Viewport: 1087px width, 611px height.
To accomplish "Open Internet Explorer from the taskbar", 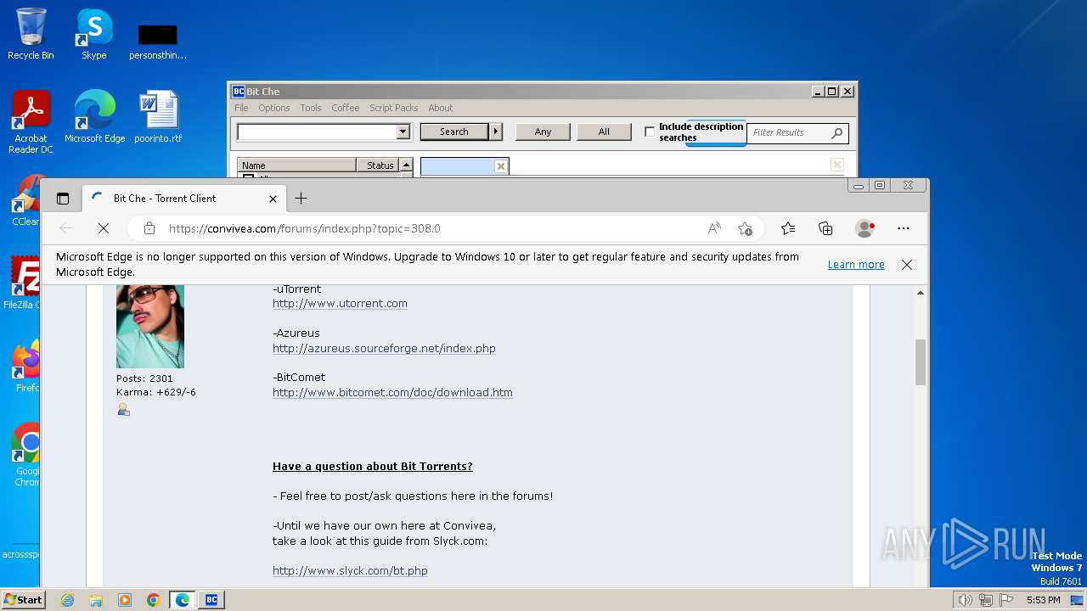I will (67, 600).
